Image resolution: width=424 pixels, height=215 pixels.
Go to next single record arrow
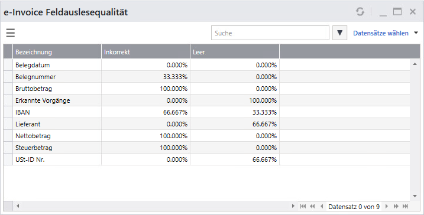point(387,206)
